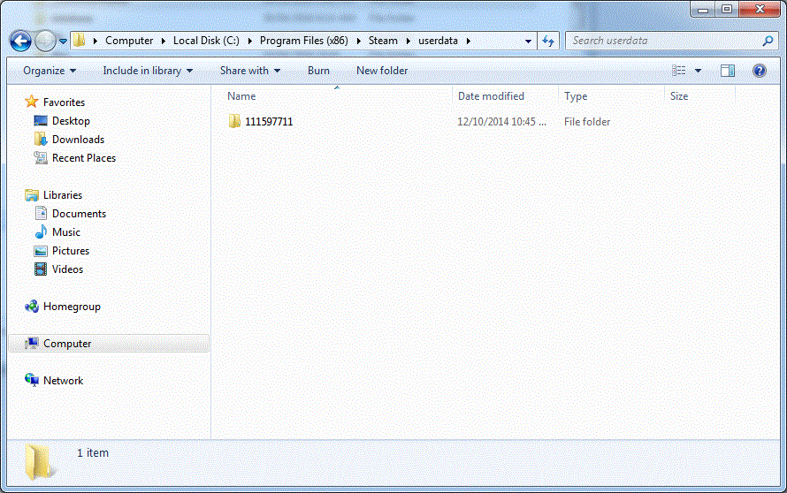Open the Share with dropdown
787x493 pixels.
250,71
